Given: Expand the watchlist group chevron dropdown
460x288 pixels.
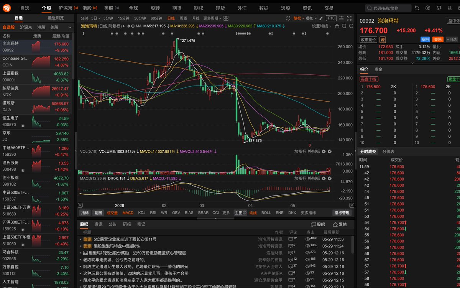Looking at the screenshot, I should coord(70,27).
